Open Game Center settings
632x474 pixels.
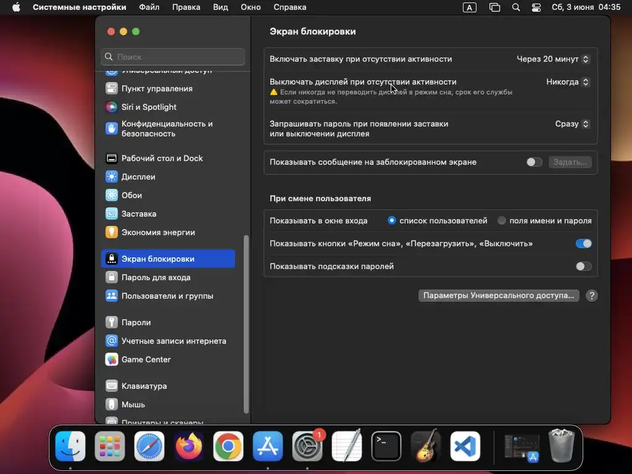[168, 360]
